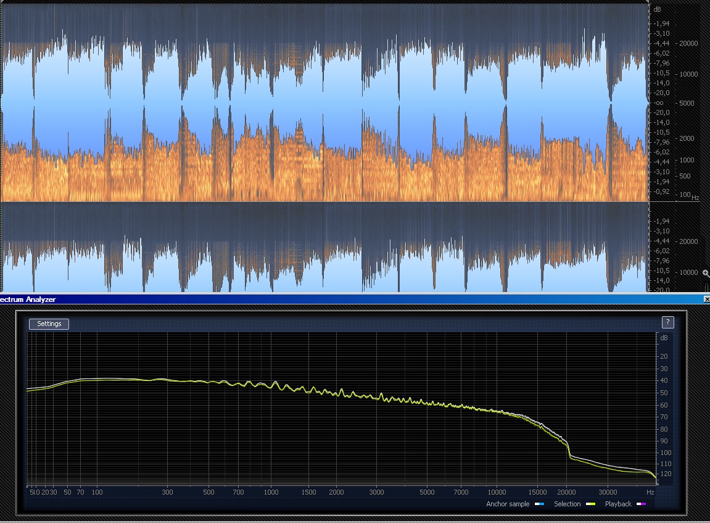
Task: Open the Spectrum Analyzer Settings
Action: click(x=49, y=324)
